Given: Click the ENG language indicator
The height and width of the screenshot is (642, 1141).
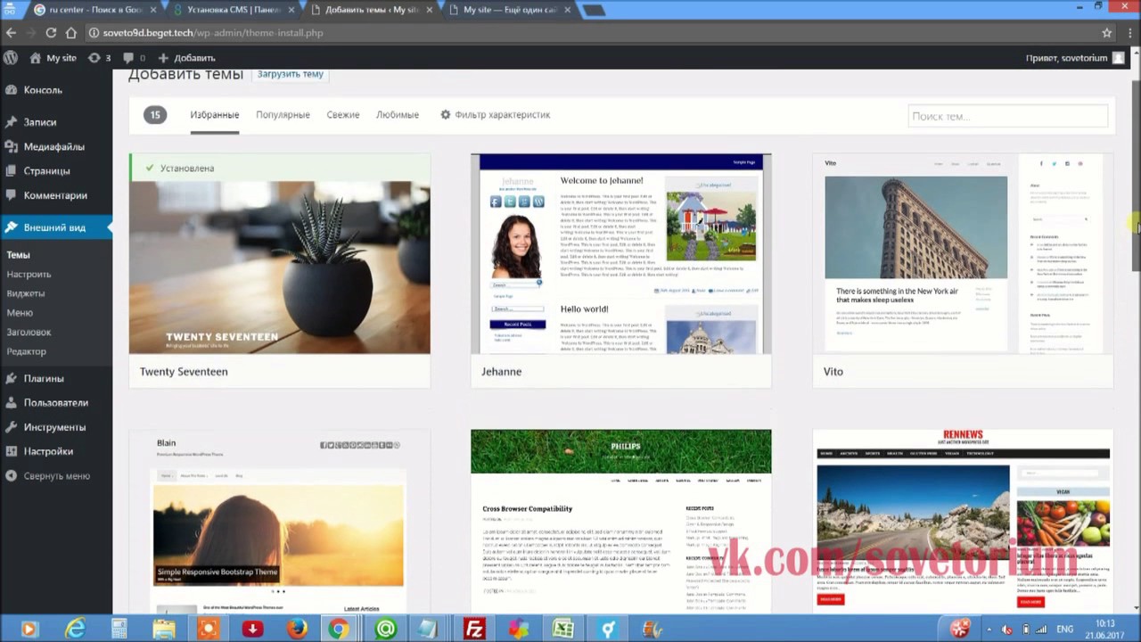Looking at the screenshot, I should 1064,630.
